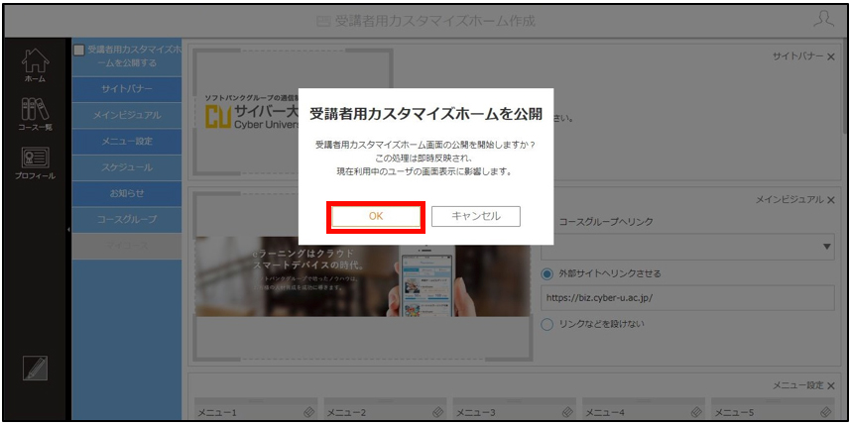Select サイトバナー in the blue menu
Image resolution: width=850 pixels, height=426 pixels.
(127, 89)
